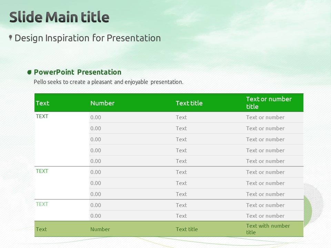Select the "Text title" cell in the dark green header row
The width and height of the screenshot is (331, 248).
[x=189, y=103]
